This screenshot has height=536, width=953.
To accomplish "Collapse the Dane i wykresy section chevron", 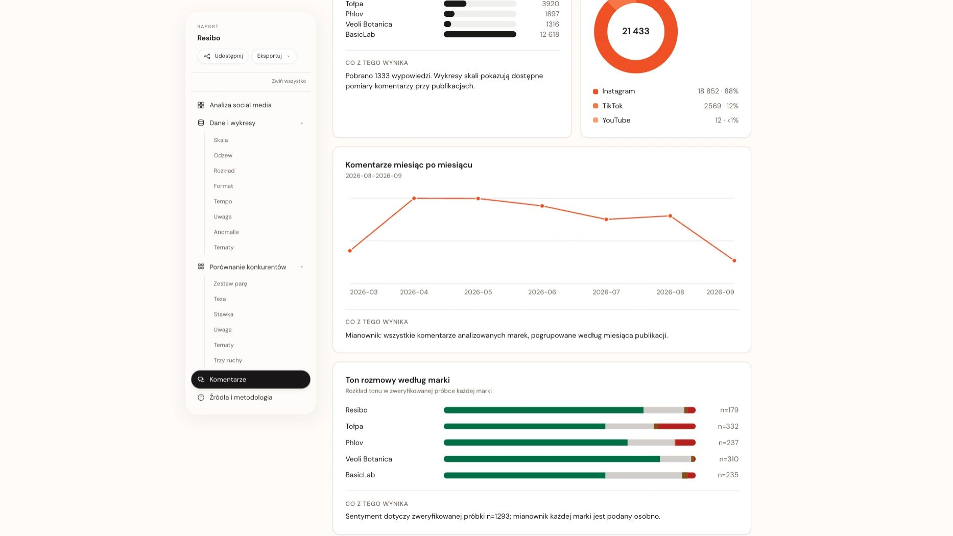I will [302, 123].
